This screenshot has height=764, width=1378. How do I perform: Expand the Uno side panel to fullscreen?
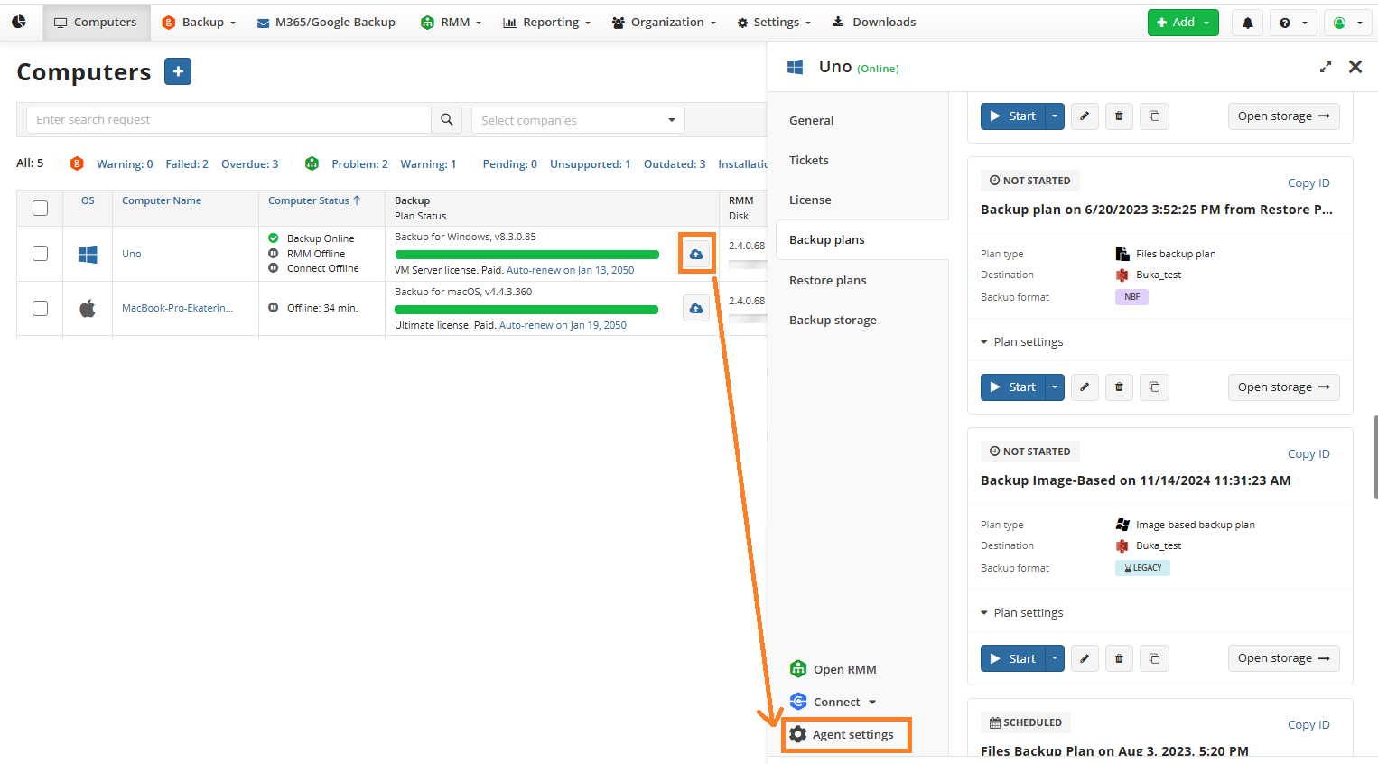(1325, 67)
